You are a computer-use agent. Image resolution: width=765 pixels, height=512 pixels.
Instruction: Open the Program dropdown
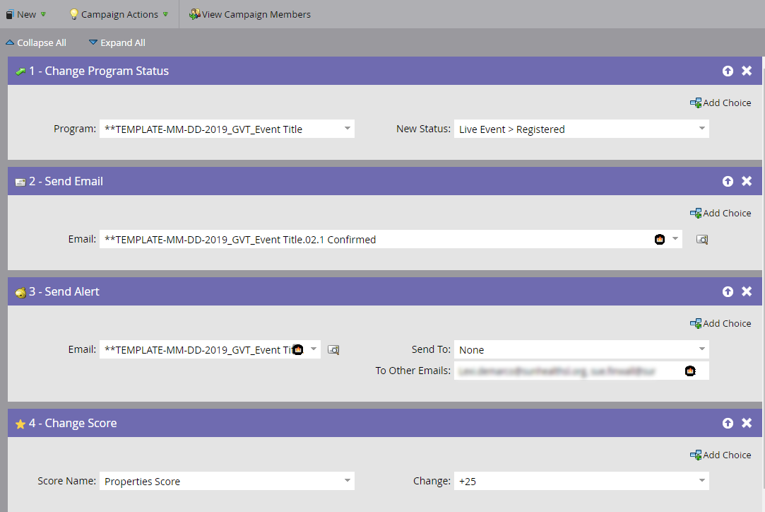pyautogui.click(x=347, y=129)
